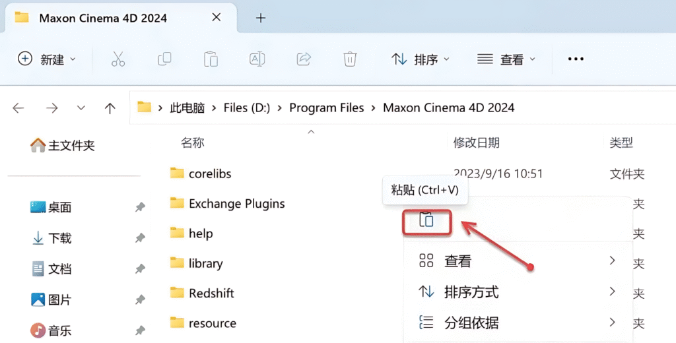The image size is (676, 343).
Task: Unpin 图片 using its pin icon
Action: (140, 299)
